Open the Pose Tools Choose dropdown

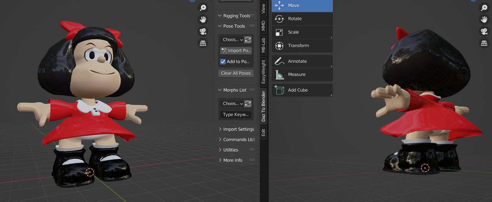coord(232,40)
